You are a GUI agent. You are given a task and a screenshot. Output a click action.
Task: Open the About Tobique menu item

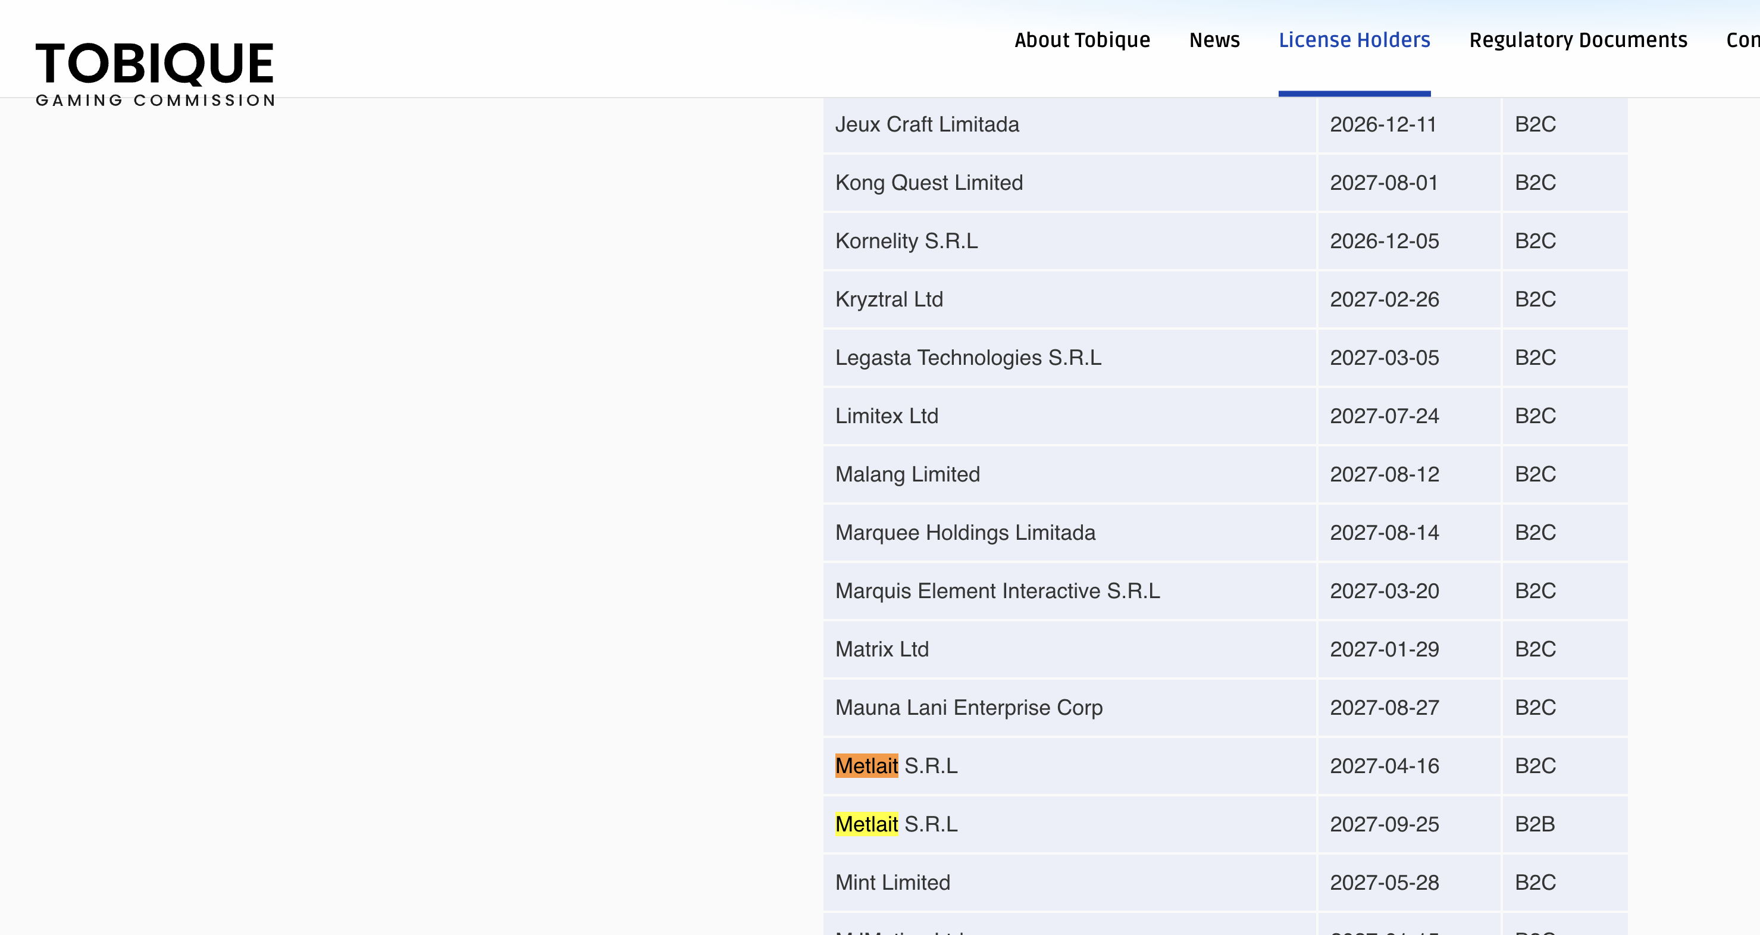pyautogui.click(x=1082, y=40)
